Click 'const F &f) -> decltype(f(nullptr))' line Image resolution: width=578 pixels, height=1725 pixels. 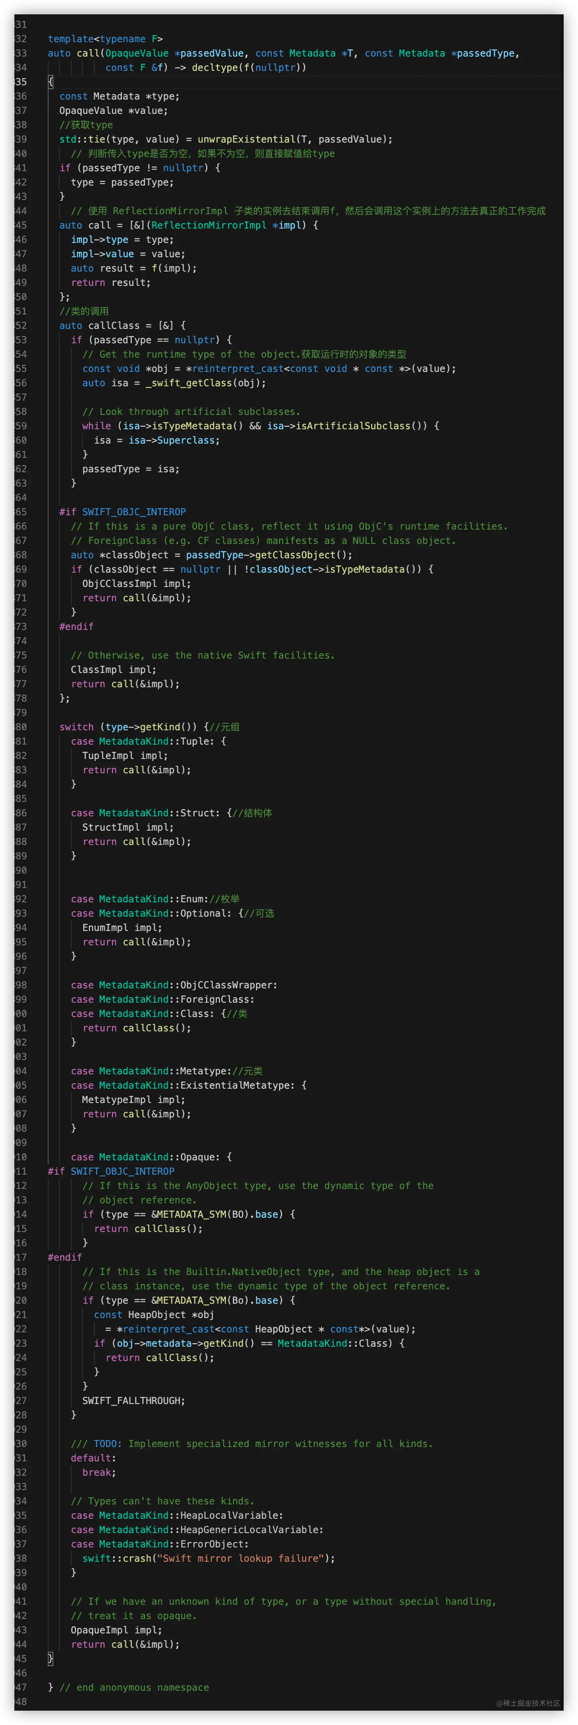[x=206, y=68]
